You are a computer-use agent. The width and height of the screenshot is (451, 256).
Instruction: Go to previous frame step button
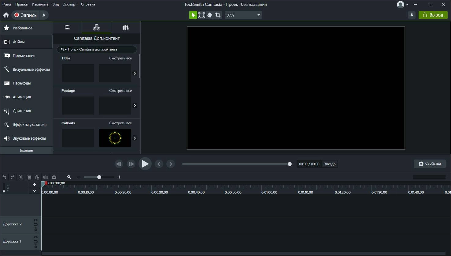click(x=119, y=164)
